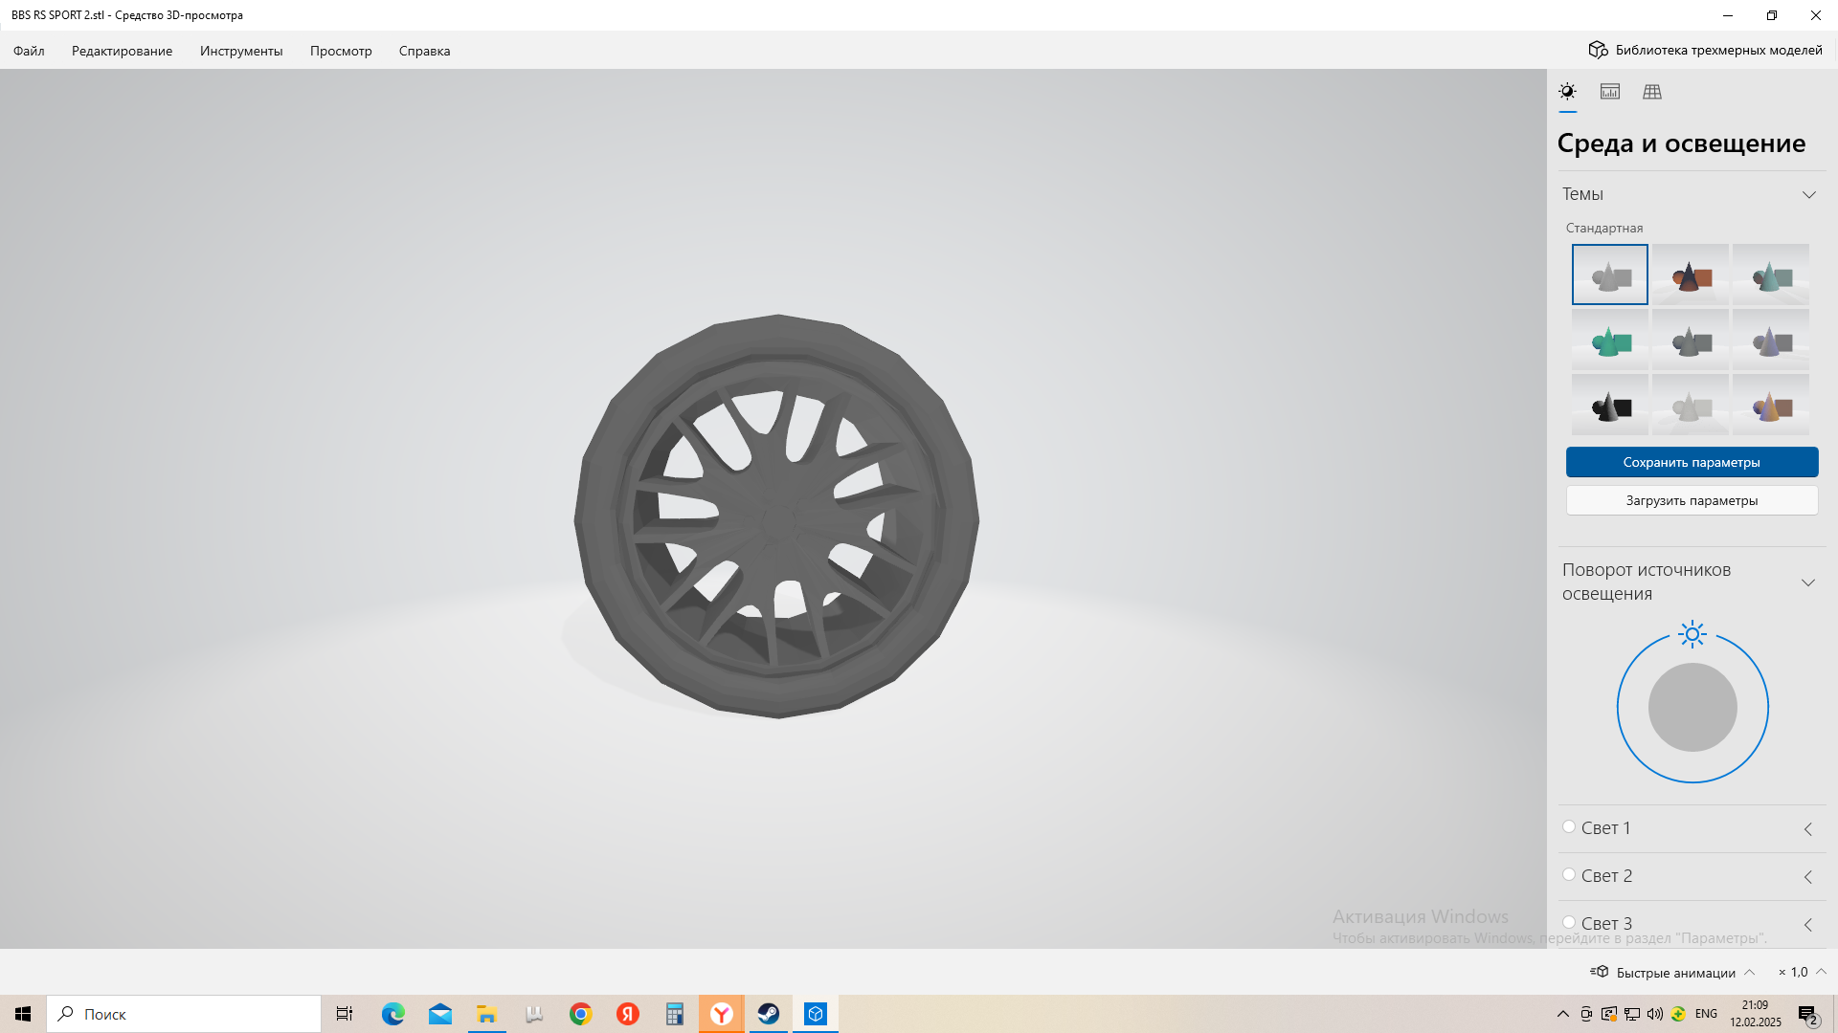Image resolution: width=1838 pixels, height=1033 pixels.
Task: Open the 3D model library icon
Action: click(x=1598, y=50)
